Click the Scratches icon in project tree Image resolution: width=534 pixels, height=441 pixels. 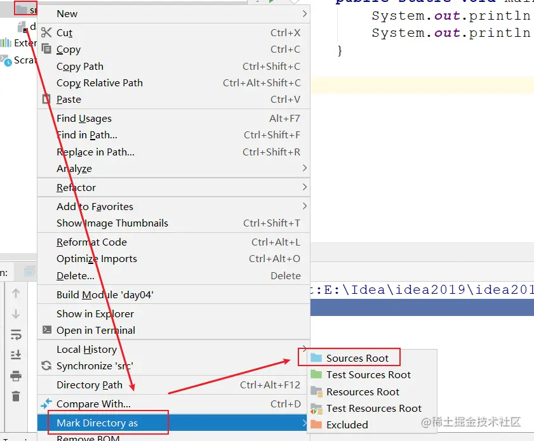(x=6, y=60)
